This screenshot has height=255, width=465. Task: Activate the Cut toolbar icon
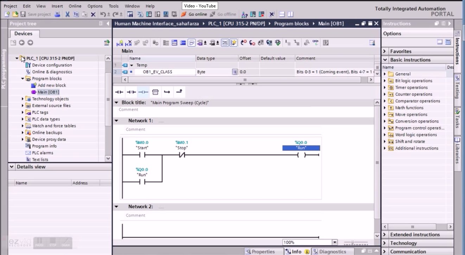click(66, 14)
